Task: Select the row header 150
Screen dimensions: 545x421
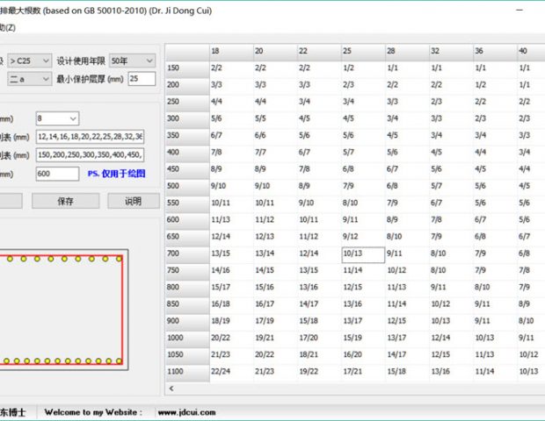Action: (186, 68)
